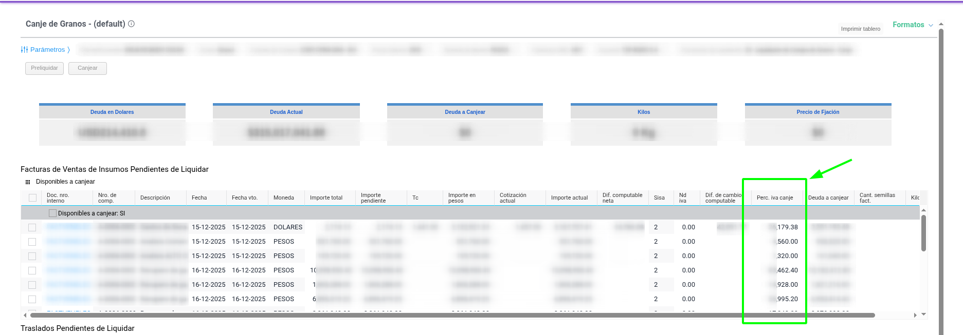Viewport: 963px width, 335px height.
Task: Select the checkbox of the DOLARES invoice row
Action: (x=32, y=227)
